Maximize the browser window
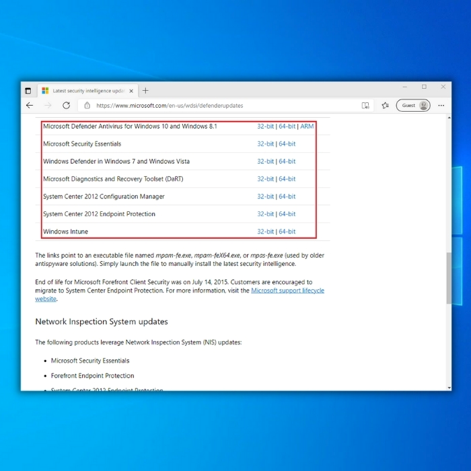The width and height of the screenshot is (471, 471). tap(424, 87)
